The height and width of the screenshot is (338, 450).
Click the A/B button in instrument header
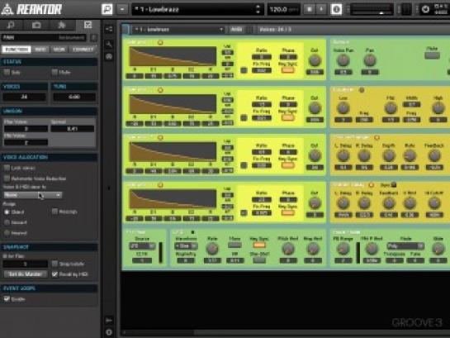coord(236,29)
